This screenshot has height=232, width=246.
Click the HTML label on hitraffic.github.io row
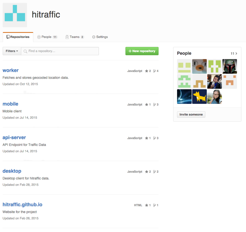pos(138,205)
